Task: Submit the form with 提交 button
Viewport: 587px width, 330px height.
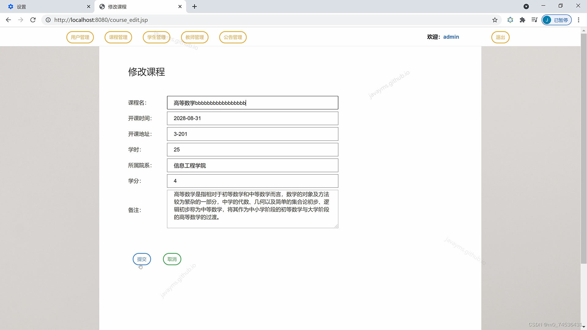Action: (142, 259)
